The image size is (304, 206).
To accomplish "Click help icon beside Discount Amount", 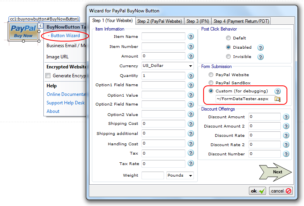I will coord(286,117).
